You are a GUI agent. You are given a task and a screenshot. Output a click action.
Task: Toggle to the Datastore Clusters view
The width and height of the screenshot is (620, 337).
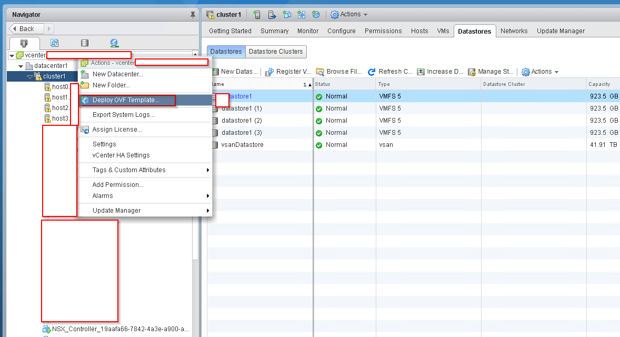(x=276, y=52)
